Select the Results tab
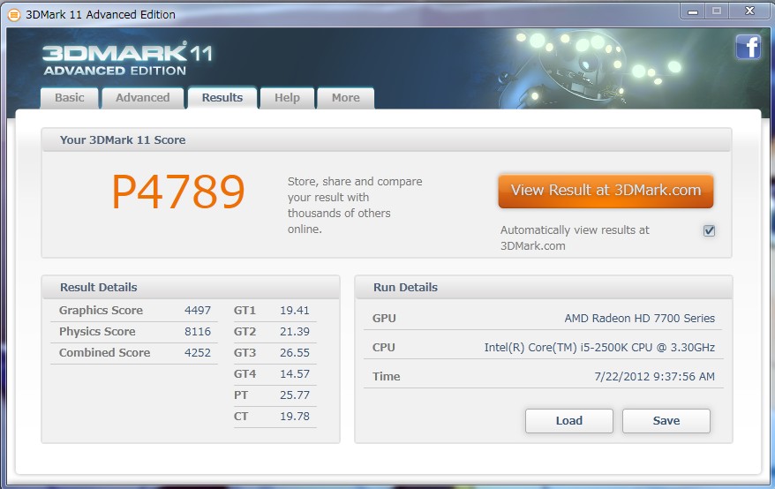This screenshot has width=775, height=489. click(x=222, y=97)
